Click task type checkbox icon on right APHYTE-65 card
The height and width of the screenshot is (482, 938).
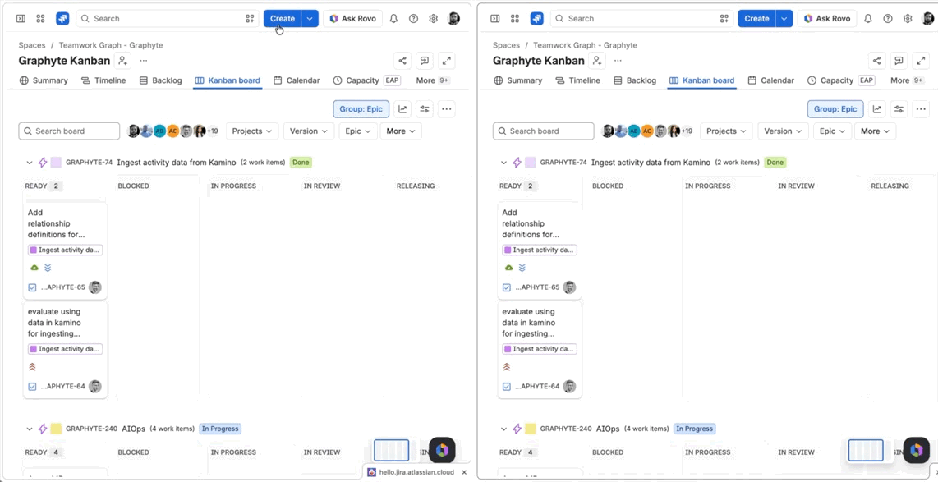(x=507, y=287)
